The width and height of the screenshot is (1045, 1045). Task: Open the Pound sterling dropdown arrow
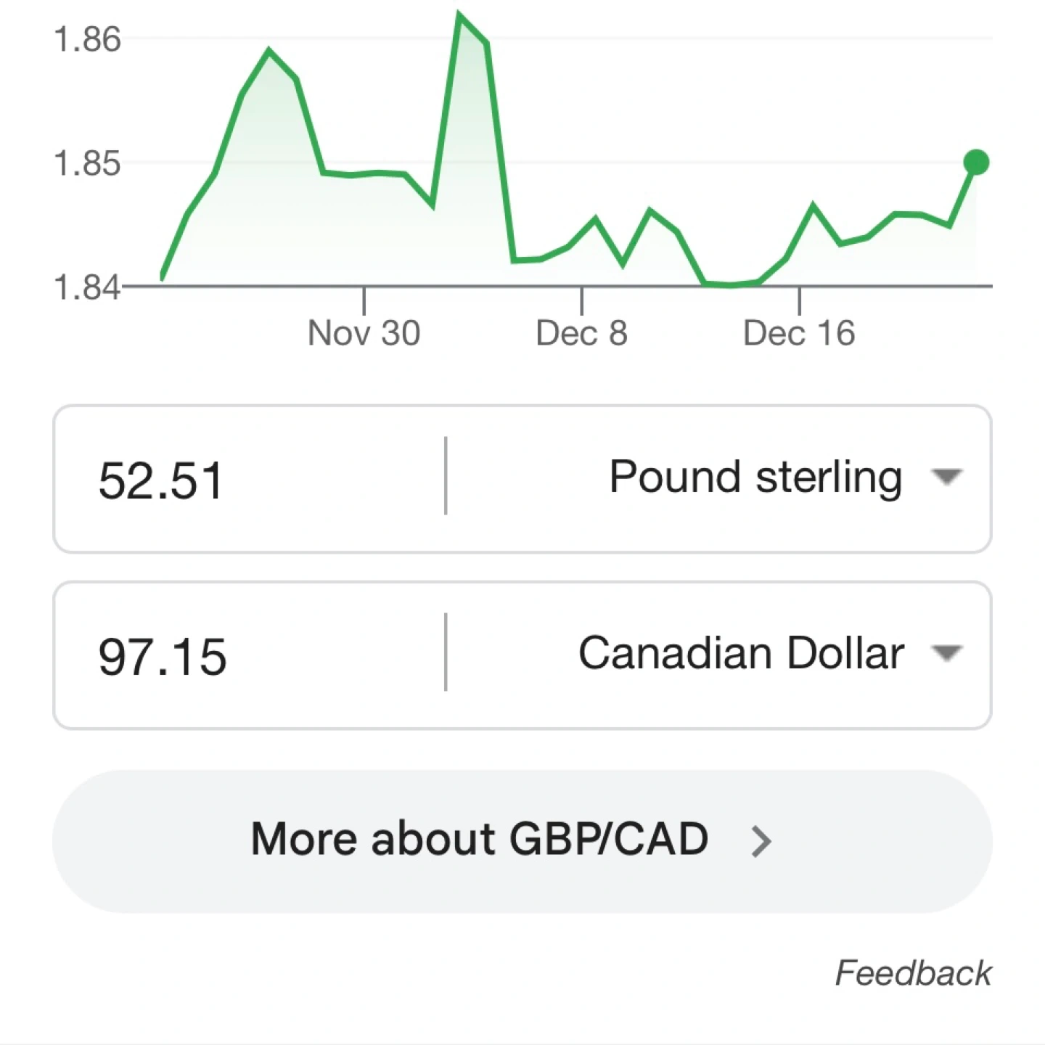[946, 477]
